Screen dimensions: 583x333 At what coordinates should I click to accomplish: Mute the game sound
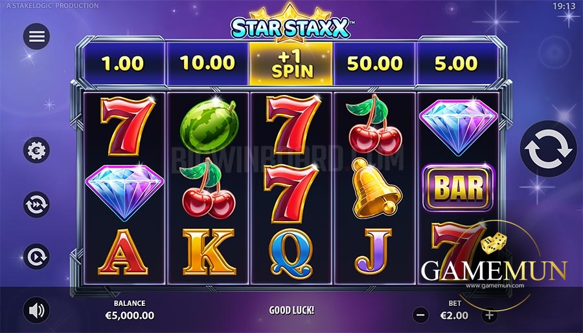tap(36, 310)
